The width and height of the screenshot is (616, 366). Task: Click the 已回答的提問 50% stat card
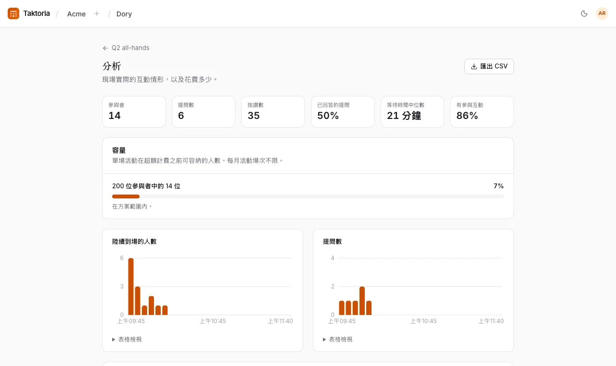click(343, 112)
